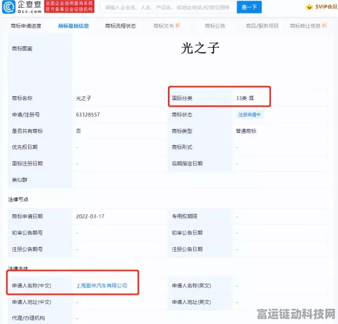
Task: Select the 商标基础信息 tab
Action: [73, 26]
